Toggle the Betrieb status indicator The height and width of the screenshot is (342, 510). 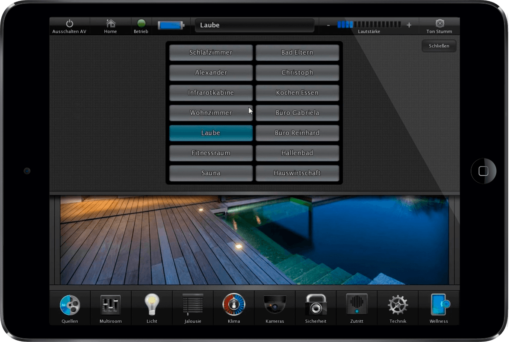tap(141, 26)
